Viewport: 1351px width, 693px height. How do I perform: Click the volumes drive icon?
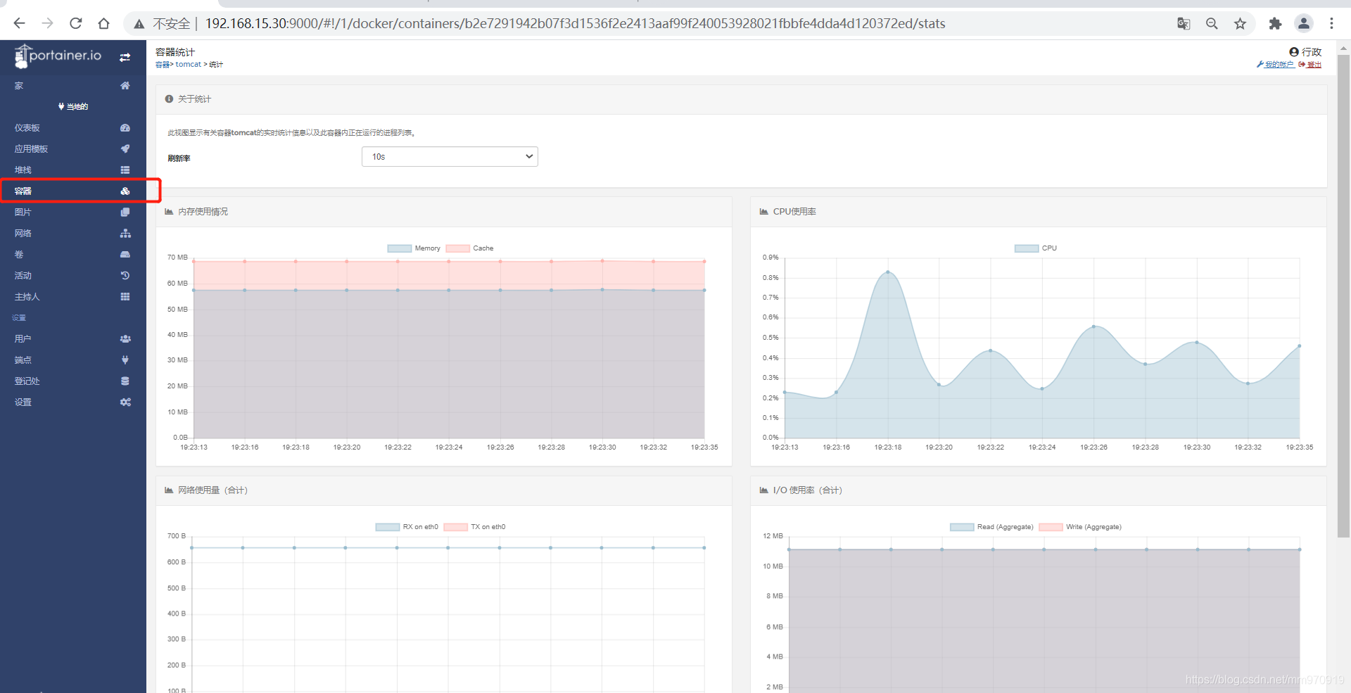pos(125,255)
